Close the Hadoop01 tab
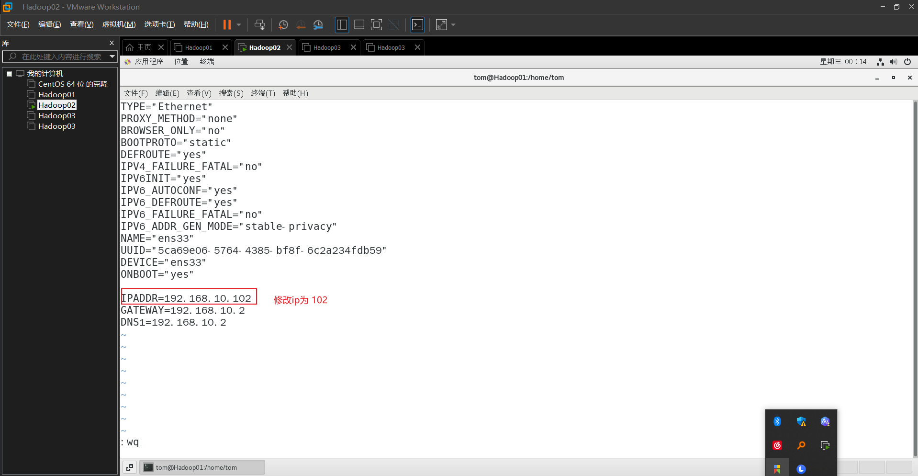The width and height of the screenshot is (918, 476). pos(225,47)
